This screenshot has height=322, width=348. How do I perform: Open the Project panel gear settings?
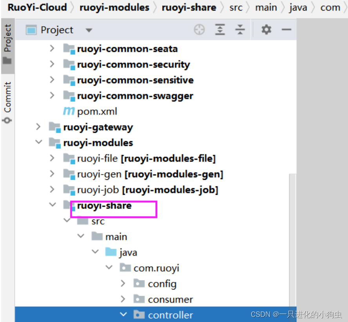point(266,30)
